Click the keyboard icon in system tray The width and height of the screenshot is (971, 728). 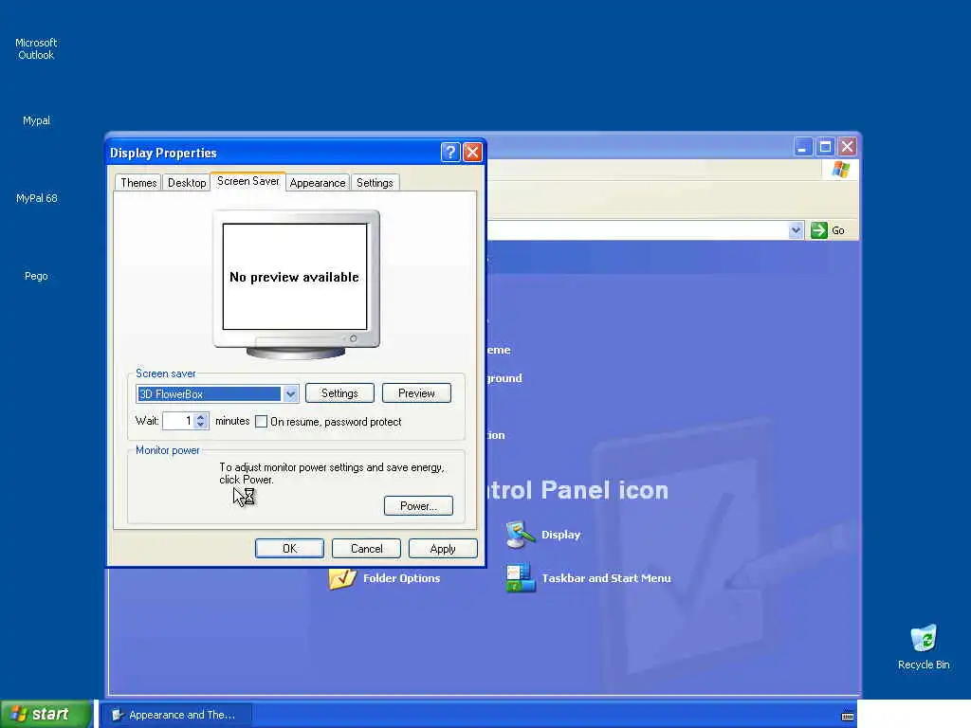847,717
